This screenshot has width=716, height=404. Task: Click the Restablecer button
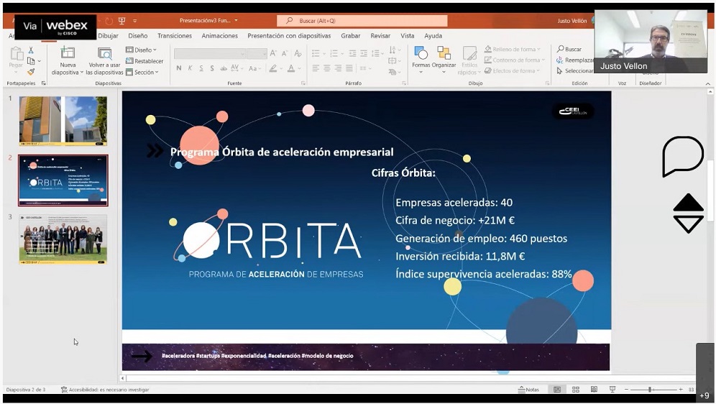coord(144,61)
